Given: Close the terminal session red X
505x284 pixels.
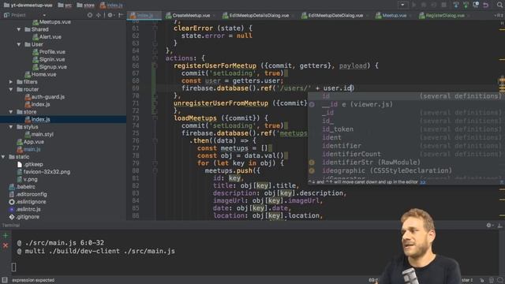Looking at the screenshot, I should (6, 245).
